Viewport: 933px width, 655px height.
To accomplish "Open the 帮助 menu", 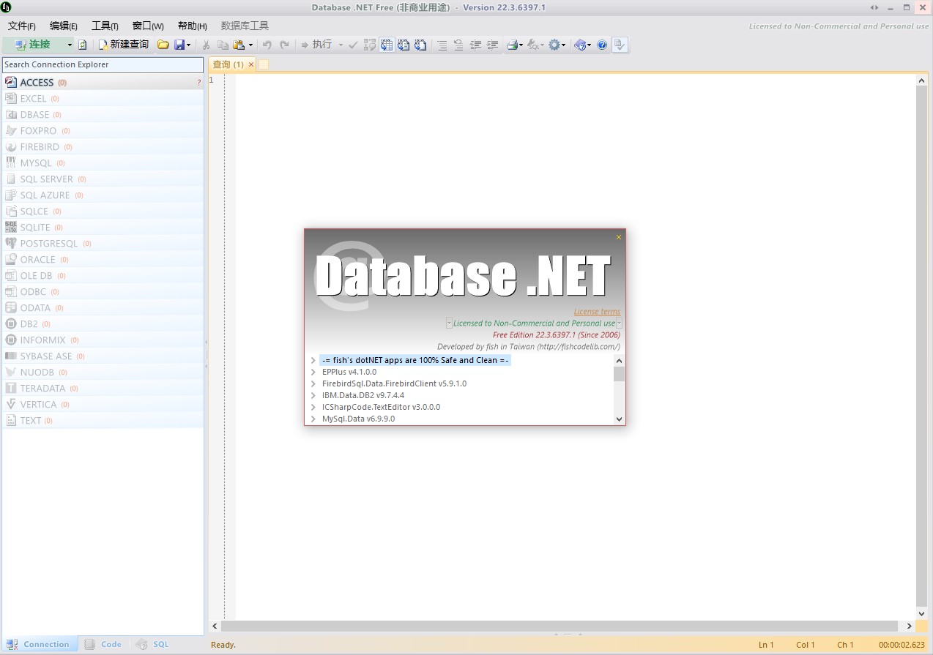I will pyautogui.click(x=191, y=25).
